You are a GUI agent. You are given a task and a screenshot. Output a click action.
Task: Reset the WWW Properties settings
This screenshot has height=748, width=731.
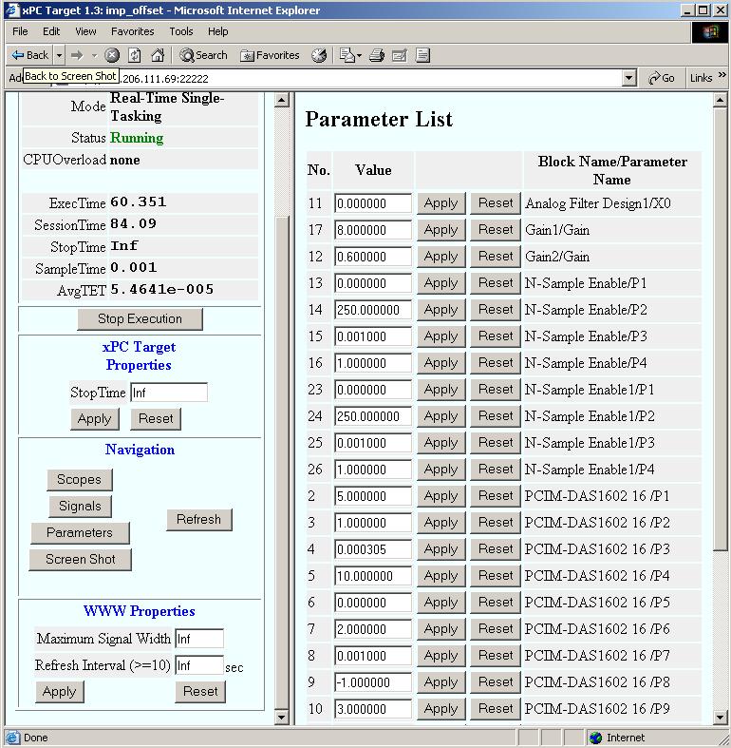(x=200, y=692)
